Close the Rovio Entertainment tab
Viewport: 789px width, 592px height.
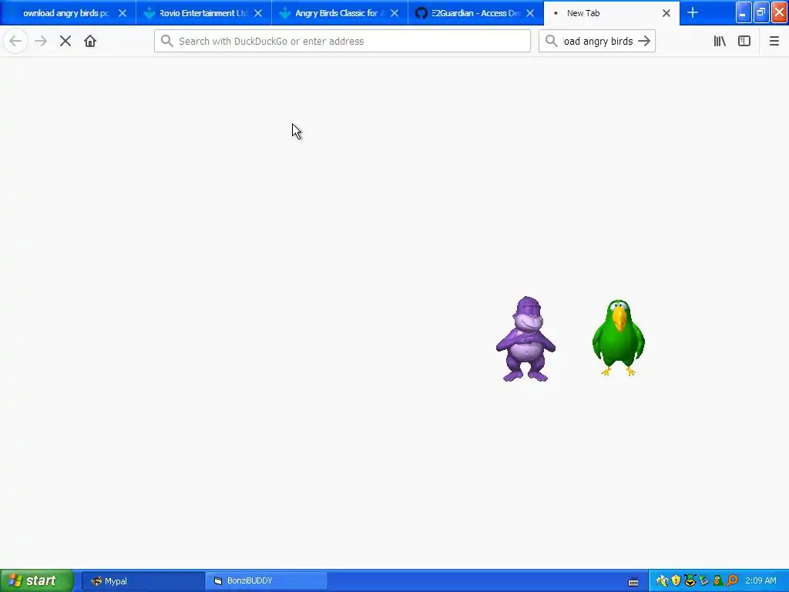(x=258, y=13)
